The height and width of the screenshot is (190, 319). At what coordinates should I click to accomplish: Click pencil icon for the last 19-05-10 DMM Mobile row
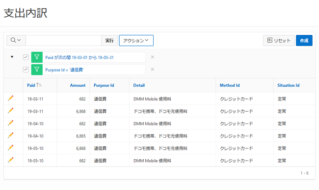(11, 160)
